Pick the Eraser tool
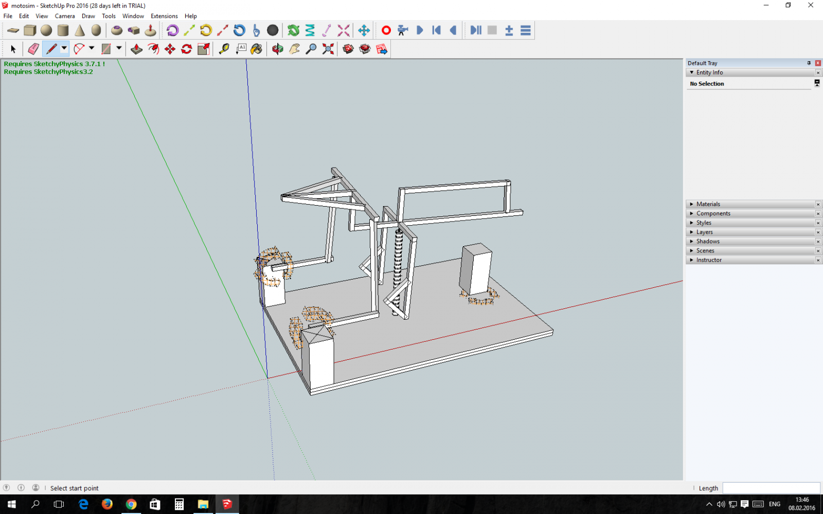Viewport: 823px width, 514px height. (x=33, y=49)
